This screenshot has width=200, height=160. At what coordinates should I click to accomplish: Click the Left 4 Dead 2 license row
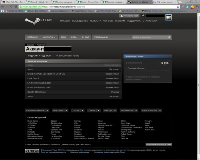click(x=73, y=78)
